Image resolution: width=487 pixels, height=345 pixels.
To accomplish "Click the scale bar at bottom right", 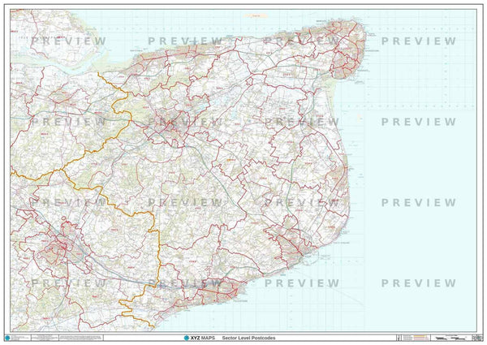I will point(450,336).
